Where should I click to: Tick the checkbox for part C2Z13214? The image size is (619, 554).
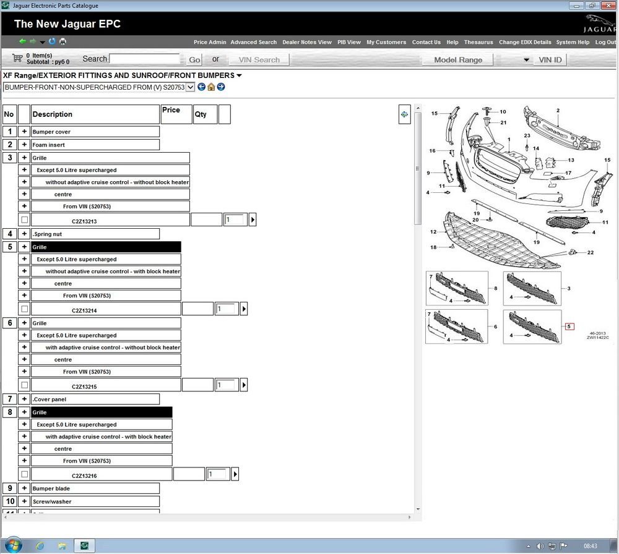24,309
